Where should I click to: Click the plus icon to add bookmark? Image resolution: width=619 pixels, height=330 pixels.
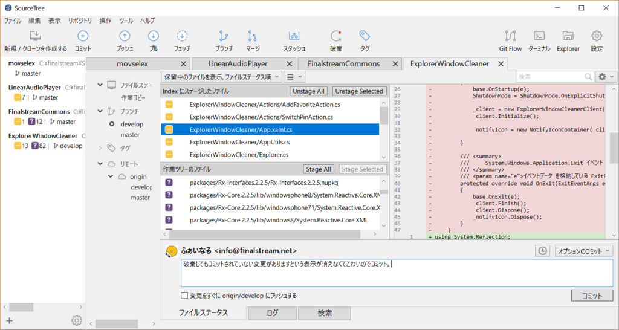click(x=10, y=320)
